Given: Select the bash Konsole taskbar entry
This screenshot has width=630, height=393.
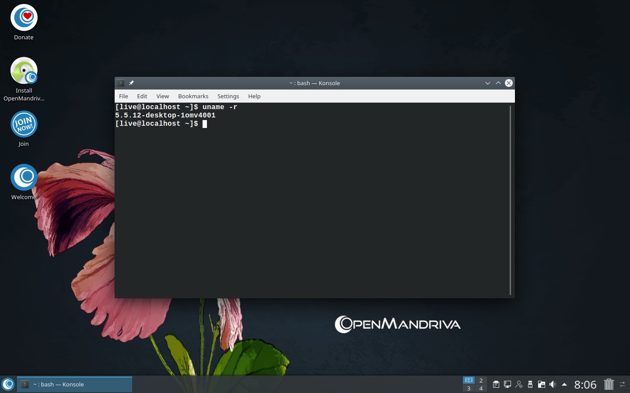Looking at the screenshot, I should (74, 384).
